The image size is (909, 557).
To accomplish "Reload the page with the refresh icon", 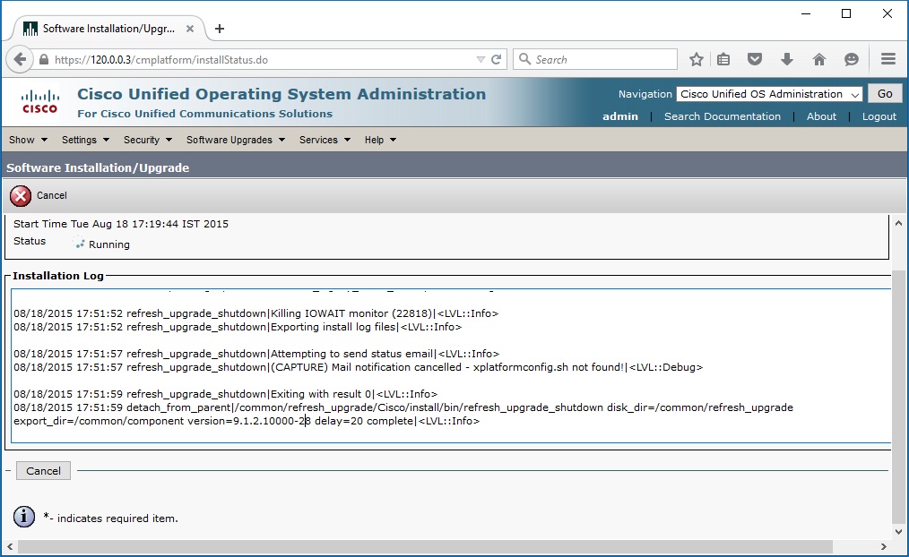I will click(497, 59).
